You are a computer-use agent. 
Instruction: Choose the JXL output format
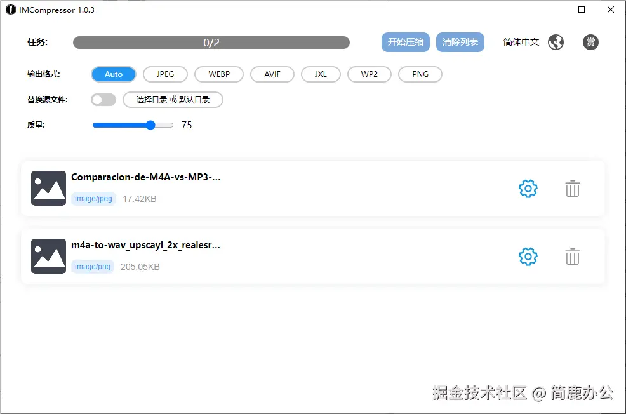pyautogui.click(x=321, y=74)
